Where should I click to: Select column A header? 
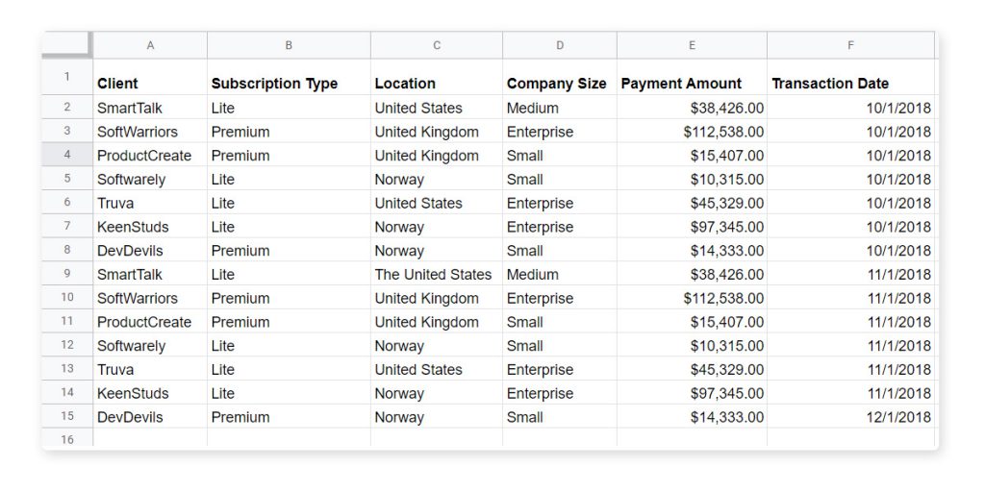pos(150,45)
